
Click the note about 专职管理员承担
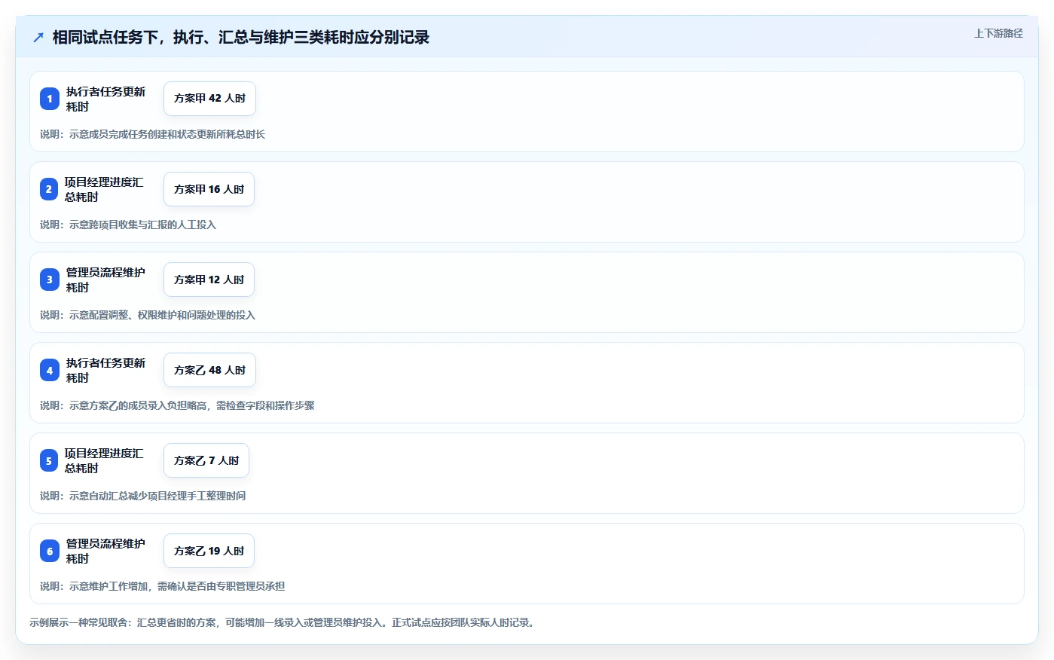click(162, 586)
